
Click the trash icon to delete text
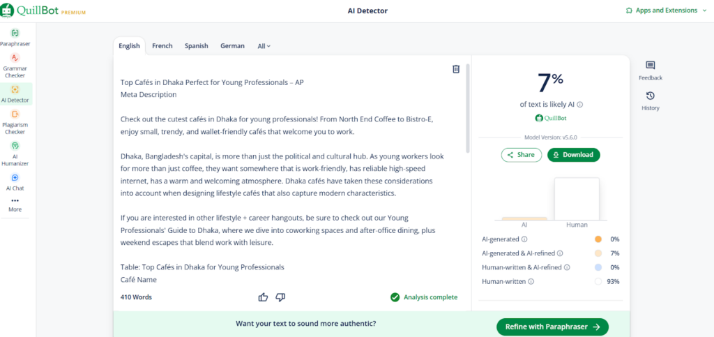(456, 69)
